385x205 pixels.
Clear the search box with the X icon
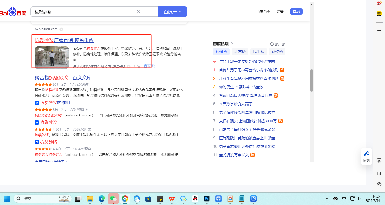pos(138,12)
